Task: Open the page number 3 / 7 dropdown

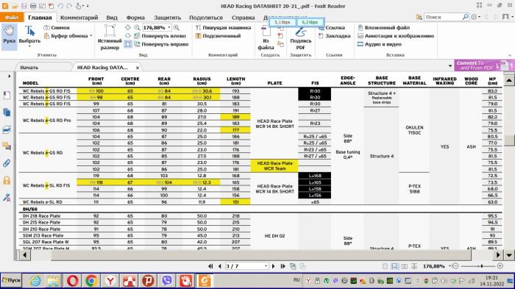Action: point(266,266)
